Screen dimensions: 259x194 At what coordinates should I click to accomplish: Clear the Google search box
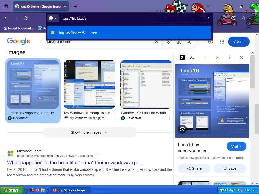click(156, 42)
